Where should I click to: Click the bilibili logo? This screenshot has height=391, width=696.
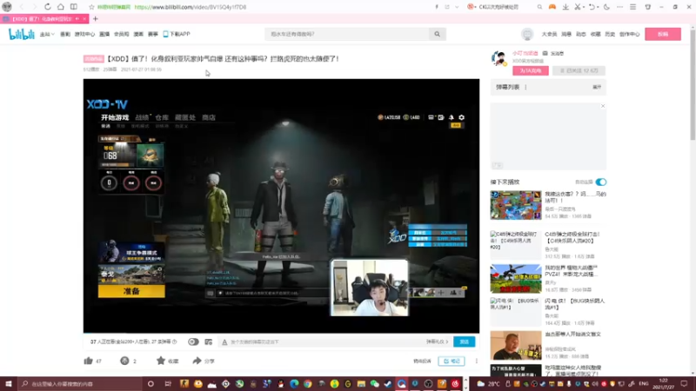(21, 34)
